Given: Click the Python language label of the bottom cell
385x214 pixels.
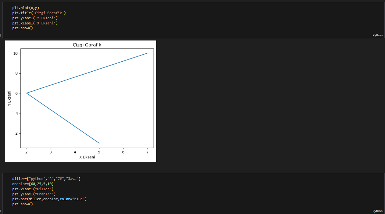Looking at the screenshot, I should (x=378, y=211).
